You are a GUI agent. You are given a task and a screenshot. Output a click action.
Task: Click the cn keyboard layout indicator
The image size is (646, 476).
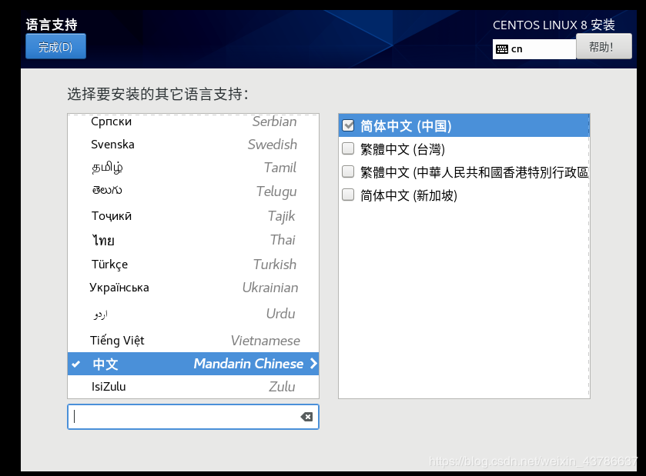(534, 49)
